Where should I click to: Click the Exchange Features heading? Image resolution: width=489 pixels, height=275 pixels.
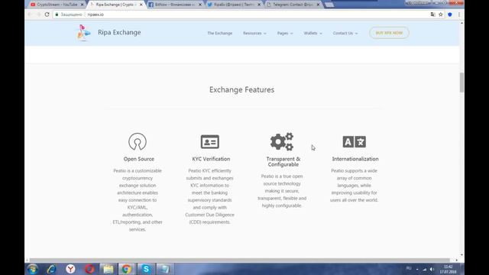(x=241, y=90)
